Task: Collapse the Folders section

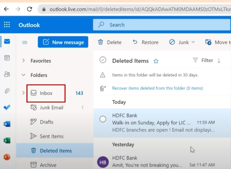Action: pos(23,75)
